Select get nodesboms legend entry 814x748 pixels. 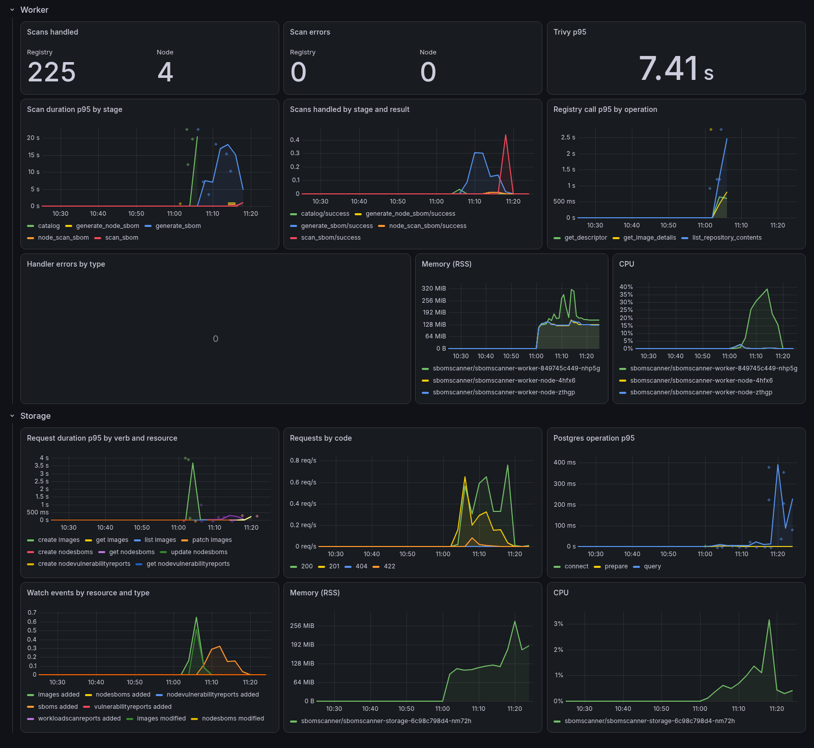[132, 552]
